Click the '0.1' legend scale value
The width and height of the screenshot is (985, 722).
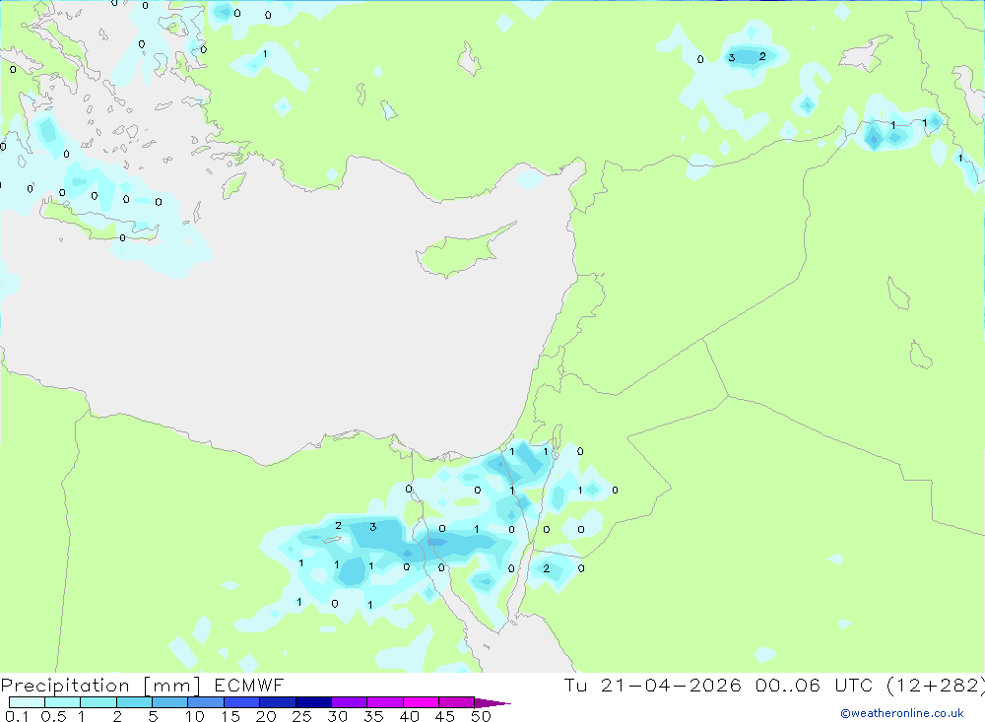click(17, 716)
